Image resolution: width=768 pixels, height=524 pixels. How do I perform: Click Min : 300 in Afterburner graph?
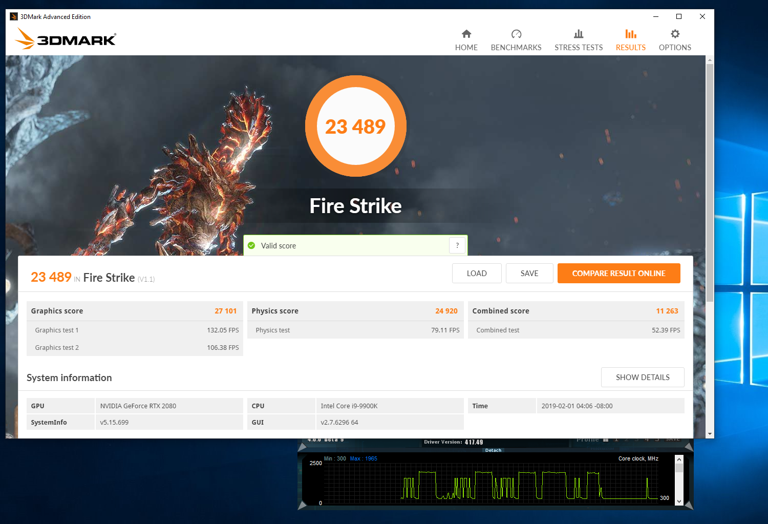click(x=335, y=458)
